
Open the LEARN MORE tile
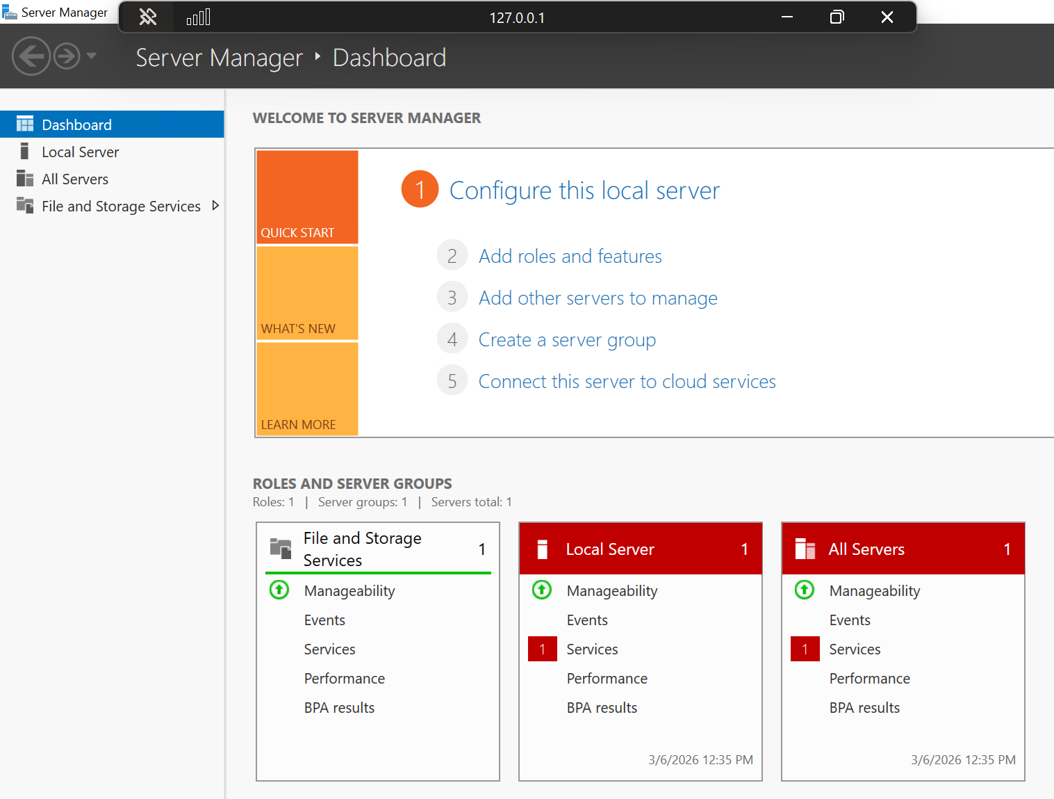pyautogui.click(x=307, y=389)
